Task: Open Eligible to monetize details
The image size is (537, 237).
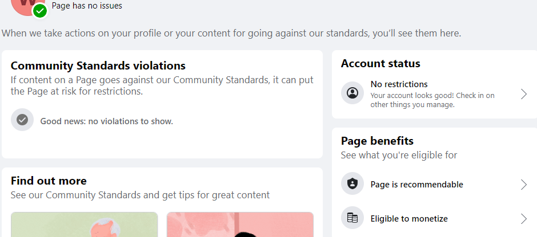Action: [434, 218]
